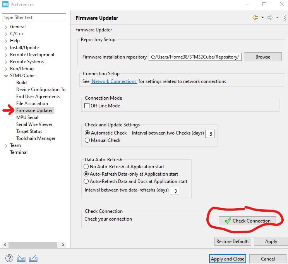Click the firmware installation repository path field
Image resolution: width=288 pixels, height=264 pixels.
[195, 57]
